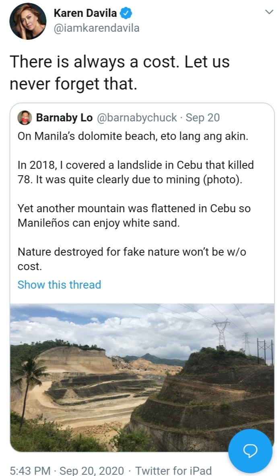The height and width of the screenshot is (476, 280).
Task: Click Show this thread
Action: [59, 285]
